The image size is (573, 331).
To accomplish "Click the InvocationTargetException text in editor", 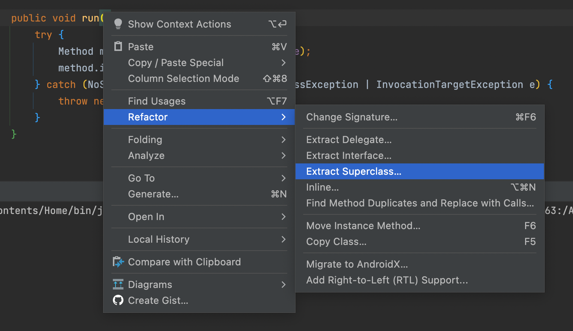I will click(449, 85).
